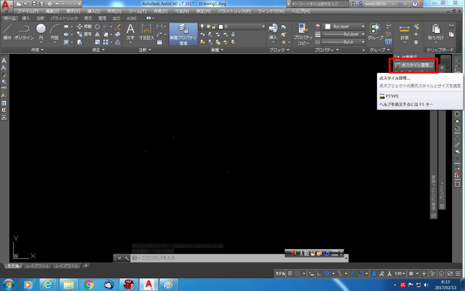Select the Mirror tool icon

97,34
